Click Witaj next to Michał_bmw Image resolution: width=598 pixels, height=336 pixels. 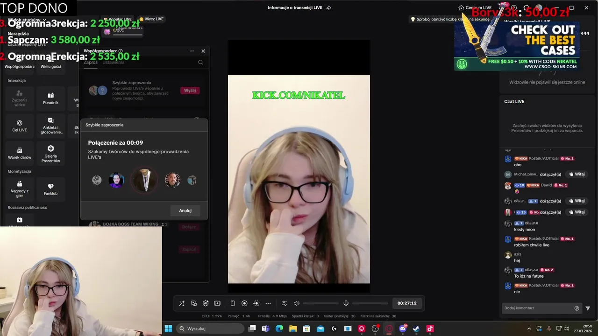pos(577,174)
